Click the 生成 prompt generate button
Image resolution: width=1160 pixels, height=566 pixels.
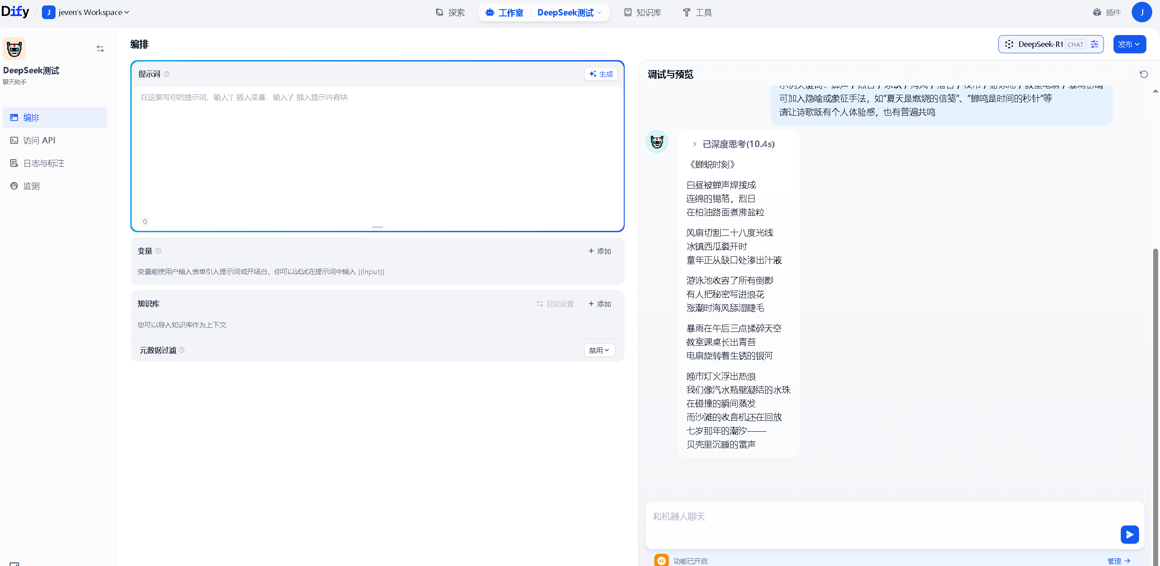[x=601, y=74]
